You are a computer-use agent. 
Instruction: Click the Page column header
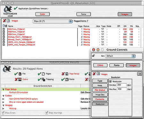click(80, 26)
